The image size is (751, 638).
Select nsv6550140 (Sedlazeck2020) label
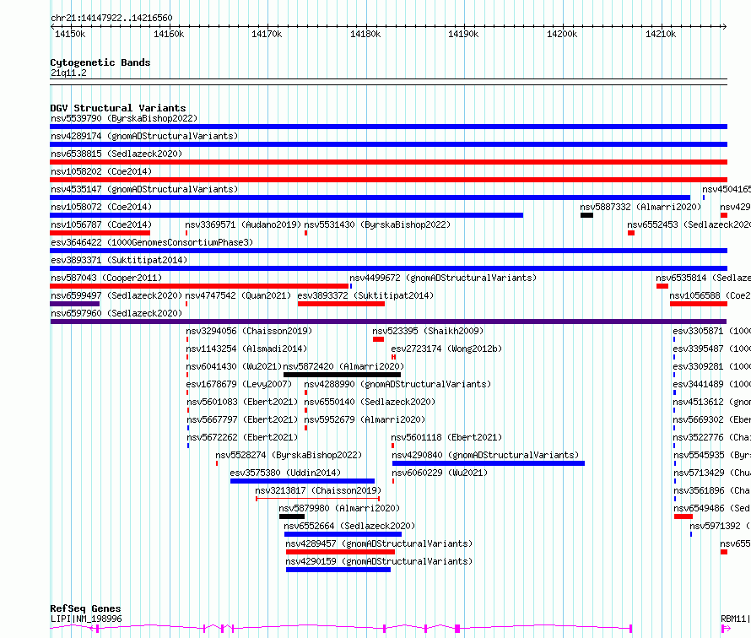coord(370,402)
